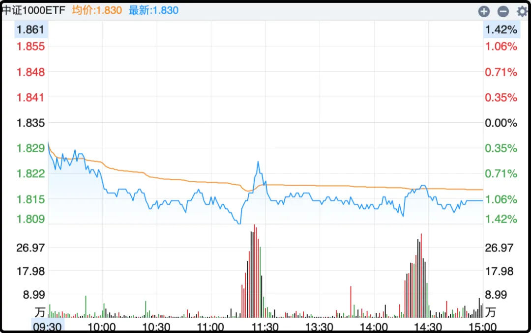Click the 10:00 time axis label
This screenshot has height=333, width=531.
[102, 327]
